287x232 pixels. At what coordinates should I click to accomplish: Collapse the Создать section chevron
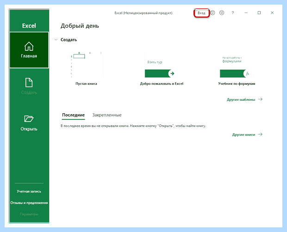point(56,40)
